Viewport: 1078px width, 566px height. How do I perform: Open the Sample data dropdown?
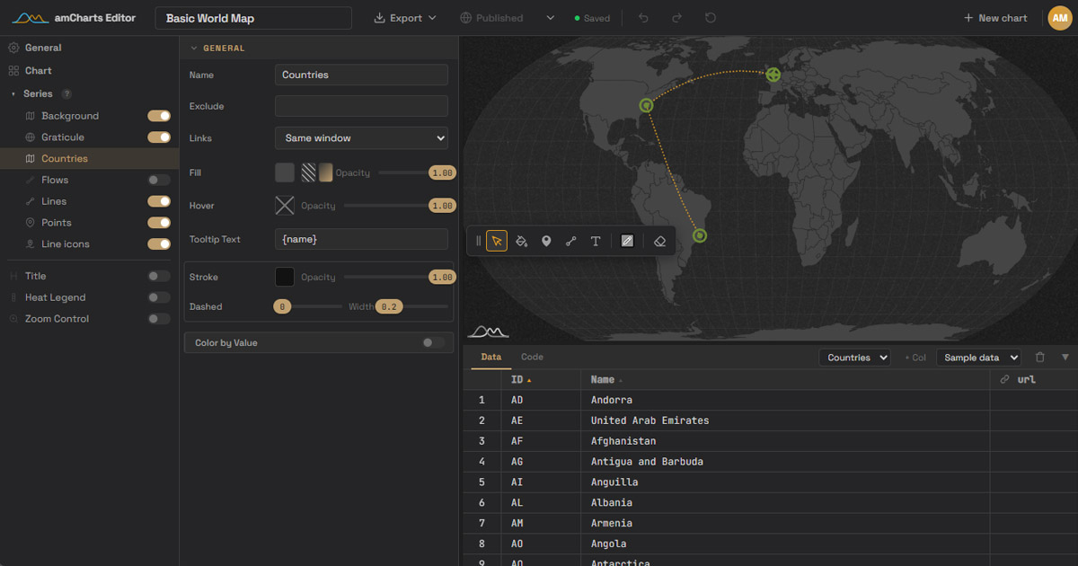(x=978, y=358)
